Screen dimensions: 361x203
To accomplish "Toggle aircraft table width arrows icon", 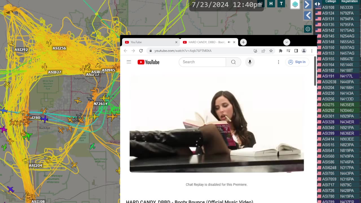I will pos(318,4).
